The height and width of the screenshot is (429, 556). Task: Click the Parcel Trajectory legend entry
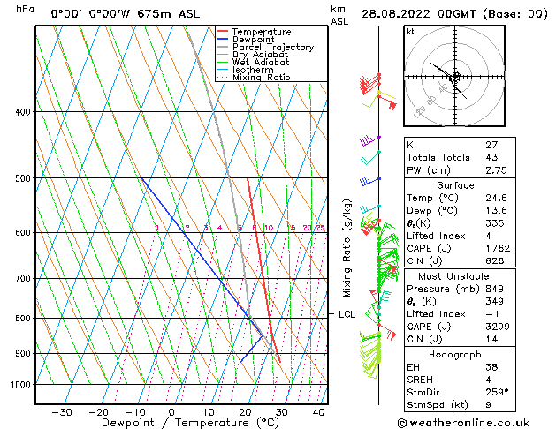click(265, 47)
